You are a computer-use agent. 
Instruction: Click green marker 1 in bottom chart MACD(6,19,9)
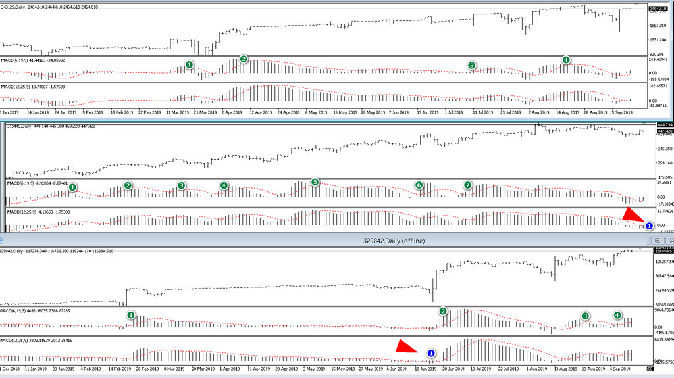coord(131,316)
